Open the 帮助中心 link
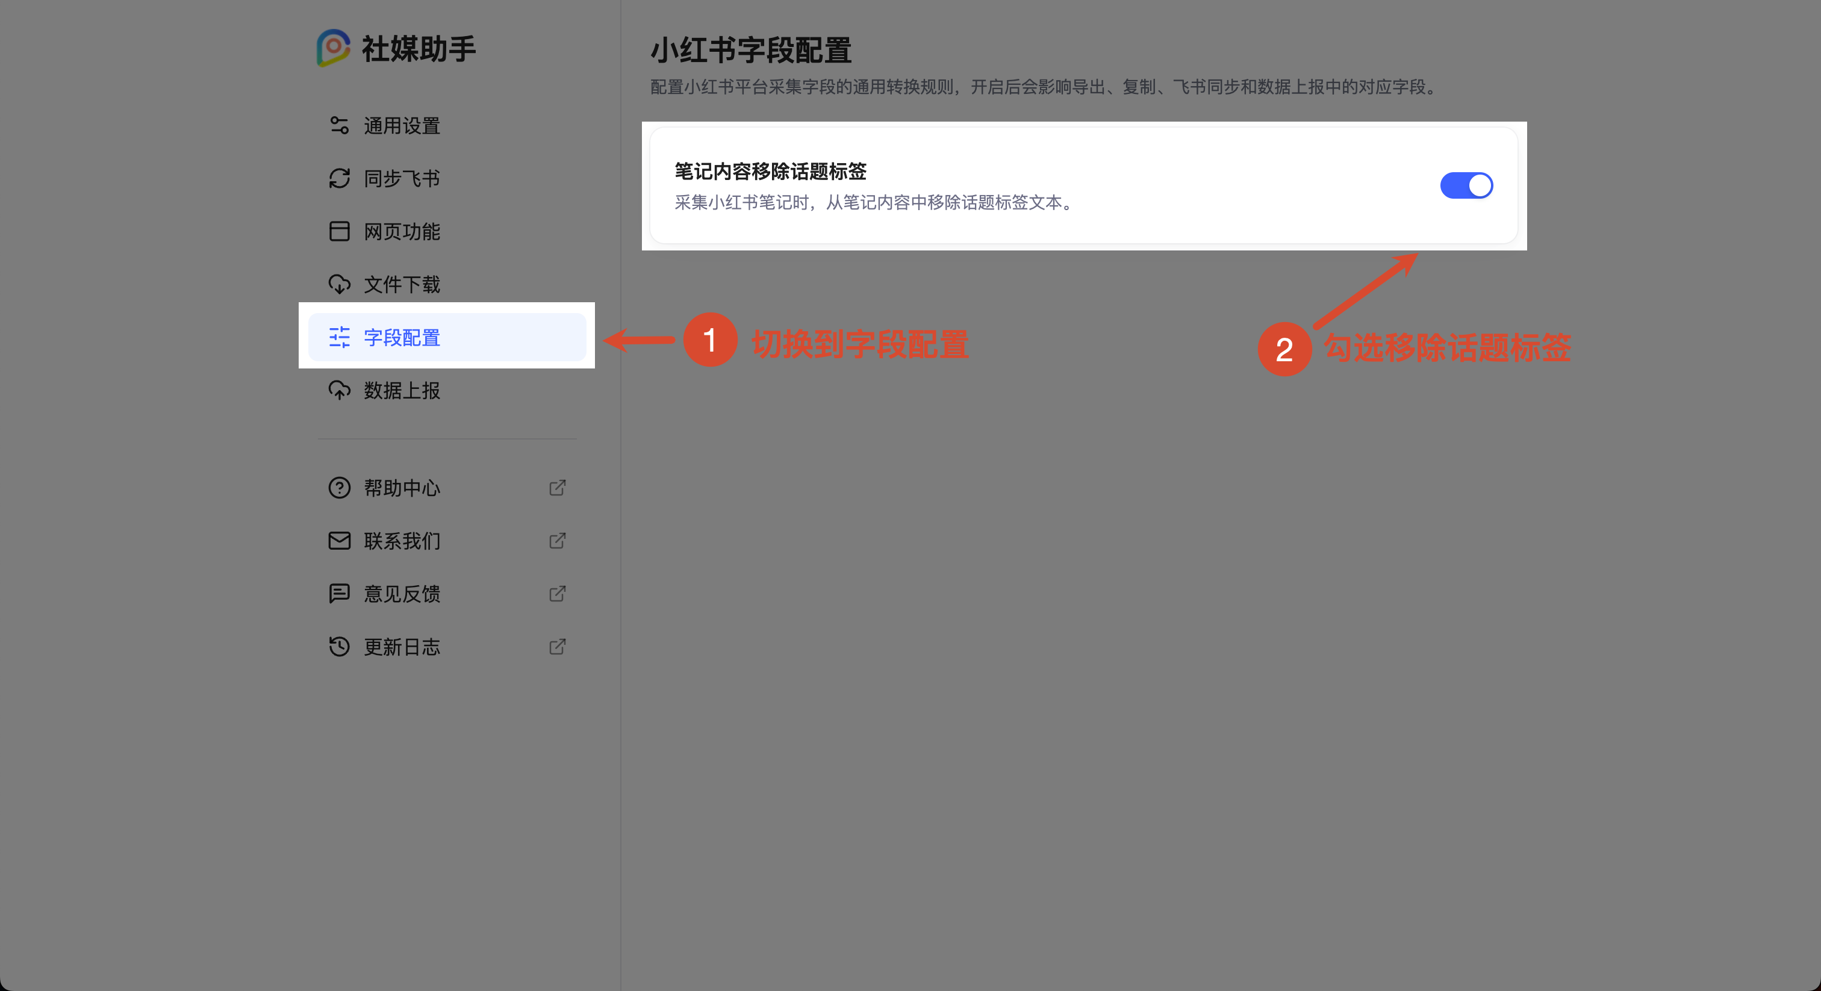This screenshot has width=1821, height=991. click(x=447, y=488)
